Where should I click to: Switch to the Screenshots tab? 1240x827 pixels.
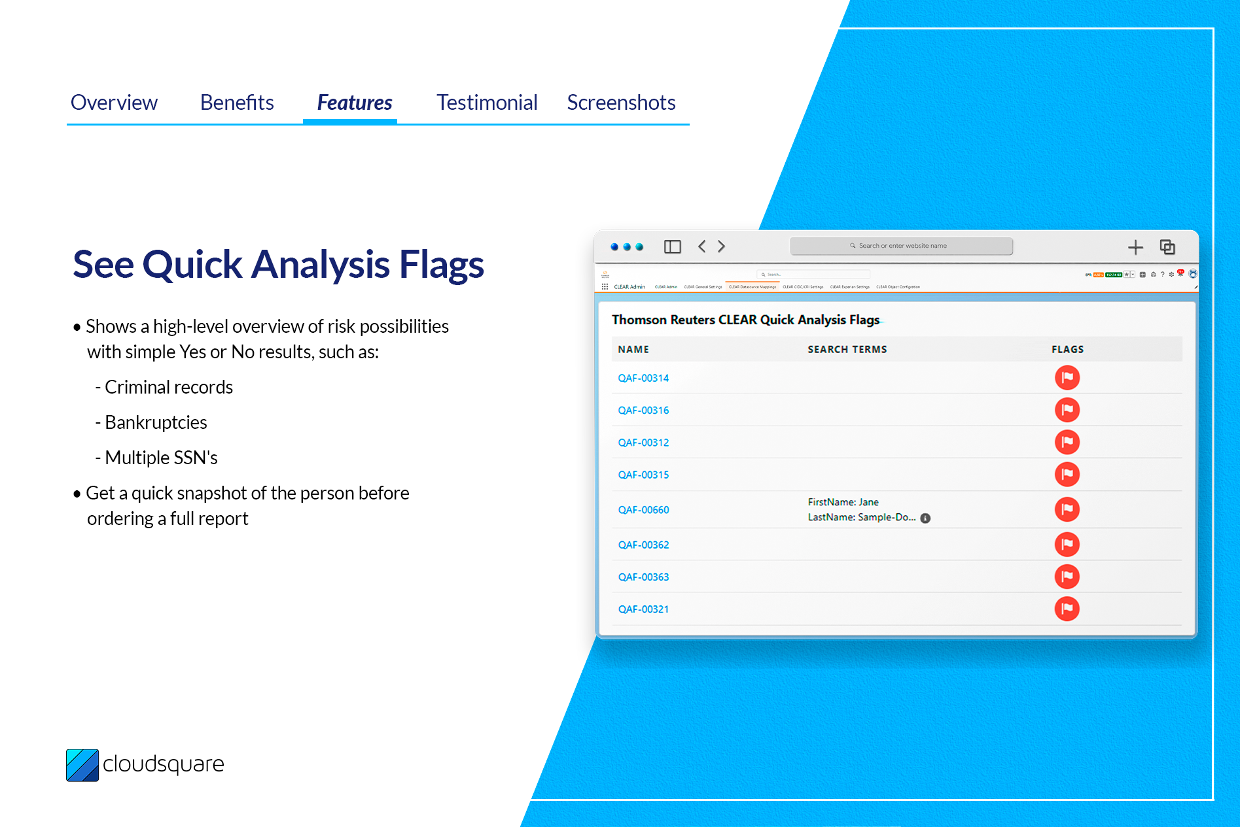[620, 103]
